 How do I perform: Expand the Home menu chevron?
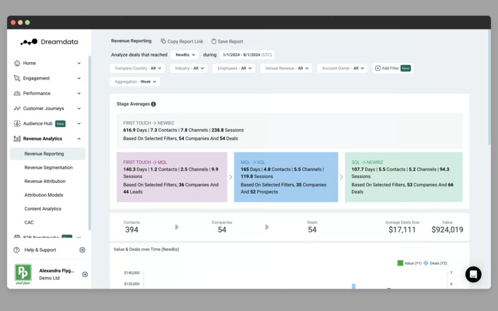tap(79, 63)
